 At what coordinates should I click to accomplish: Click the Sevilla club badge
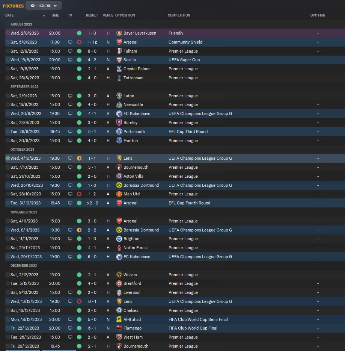pyautogui.click(x=119, y=60)
